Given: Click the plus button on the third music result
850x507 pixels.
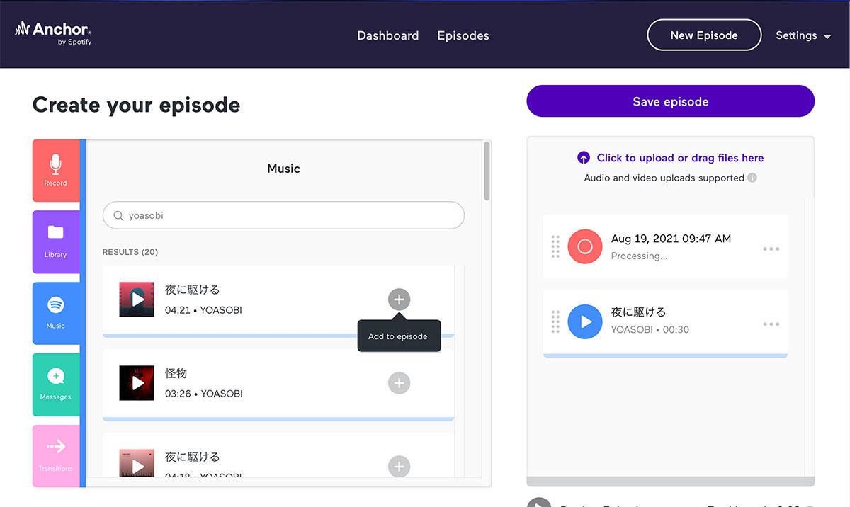Looking at the screenshot, I should [x=399, y=467].
